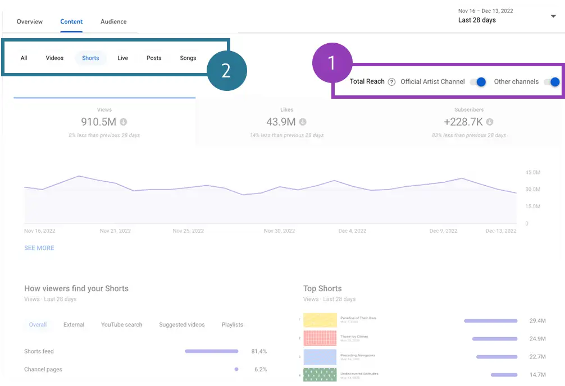Select the External traffic source tab
565x386 pixels.
(74, 325)
